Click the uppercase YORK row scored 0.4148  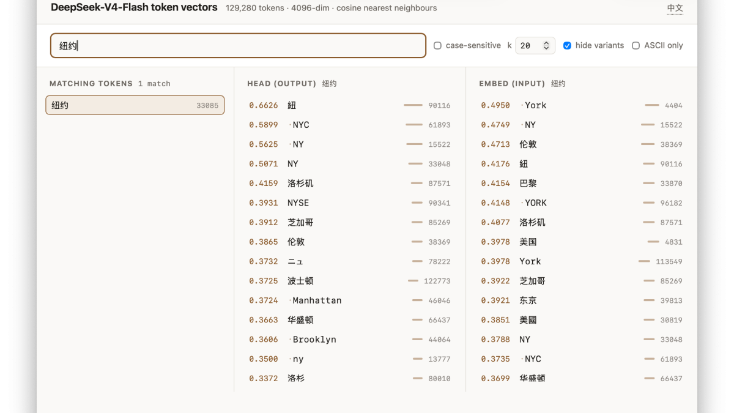[x=582, y=203]
